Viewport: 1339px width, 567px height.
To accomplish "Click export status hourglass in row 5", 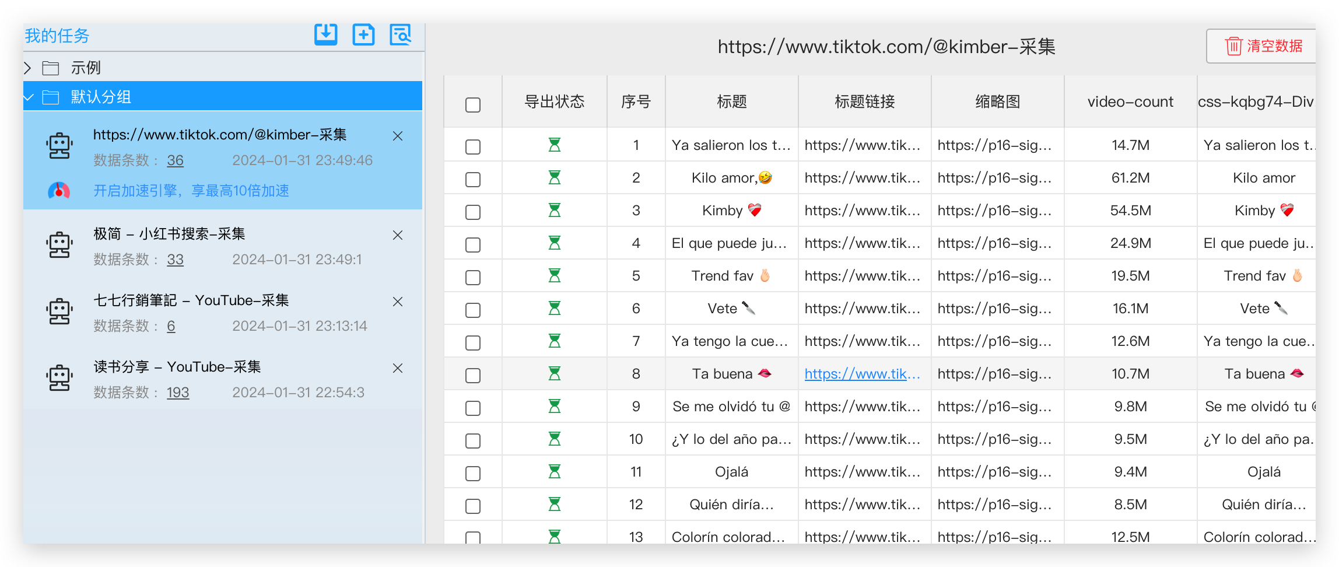I will [x=555, y=275].
